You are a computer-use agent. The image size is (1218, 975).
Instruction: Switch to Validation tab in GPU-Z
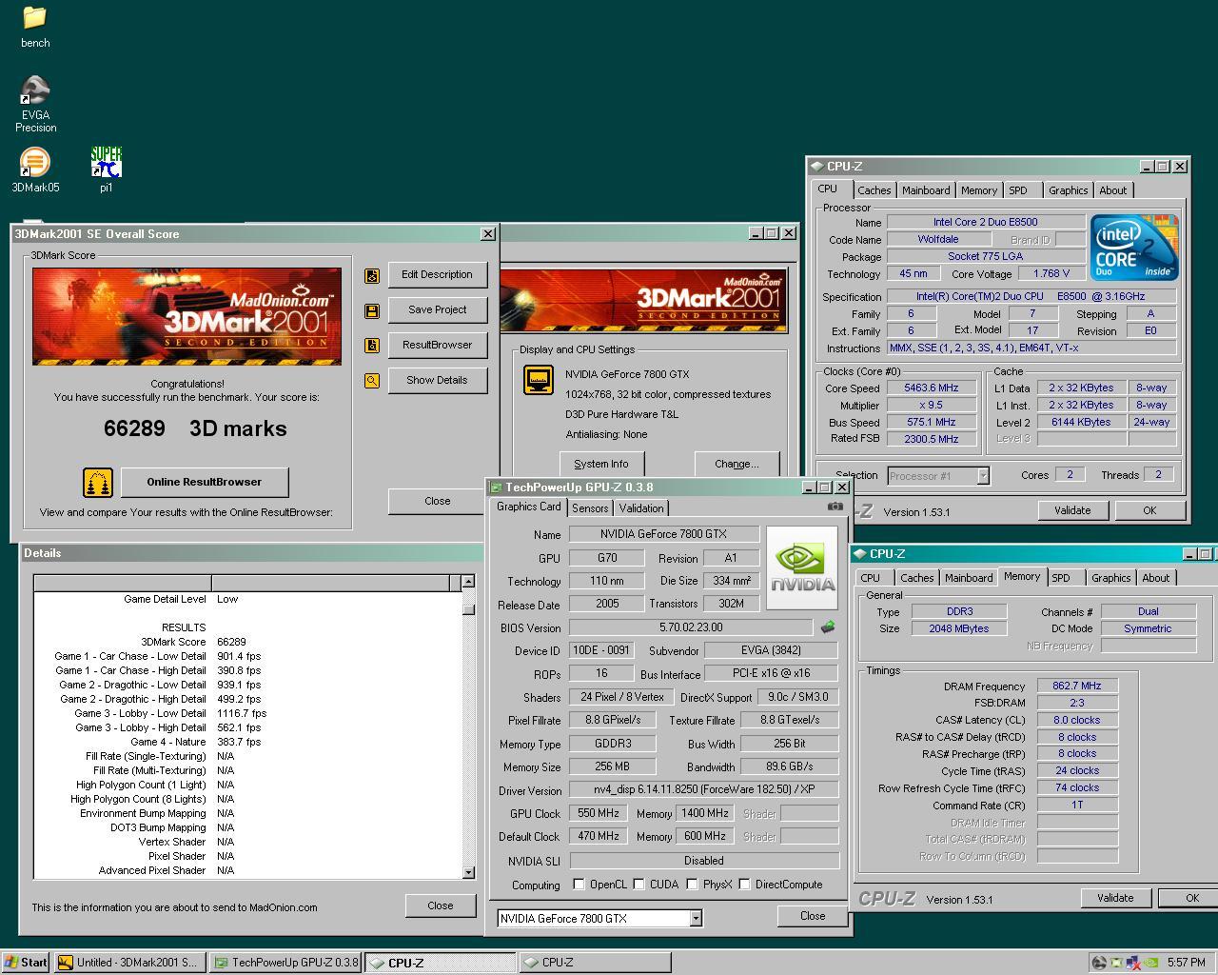click(x=641, y=508)
